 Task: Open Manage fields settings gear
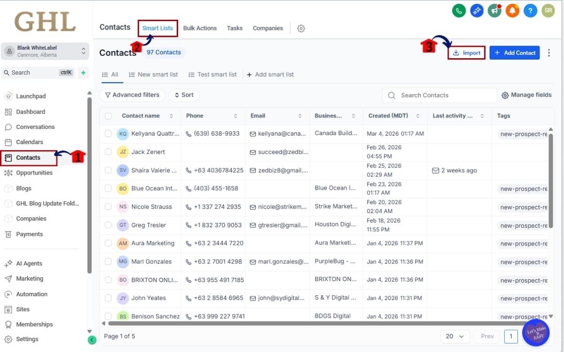point(505,95)
